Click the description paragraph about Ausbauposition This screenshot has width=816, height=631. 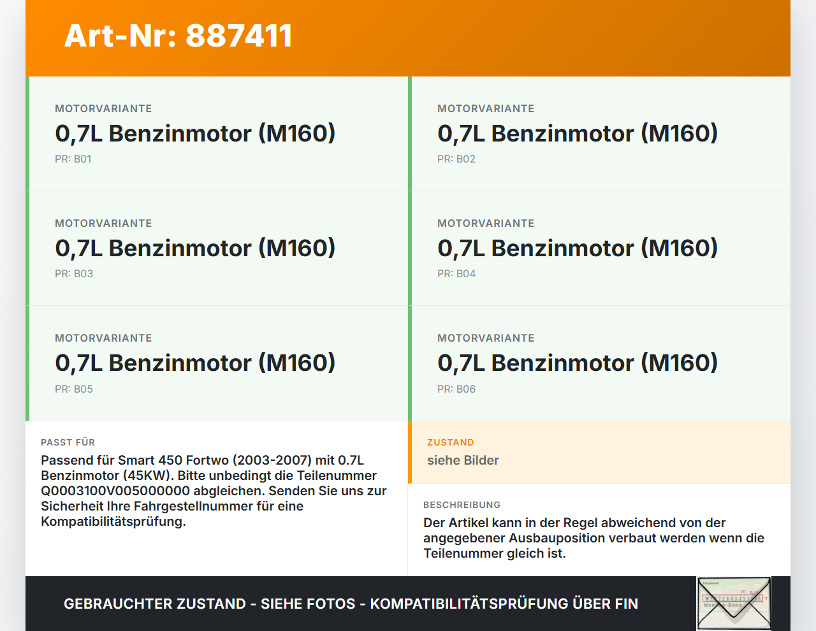point(594,538)
